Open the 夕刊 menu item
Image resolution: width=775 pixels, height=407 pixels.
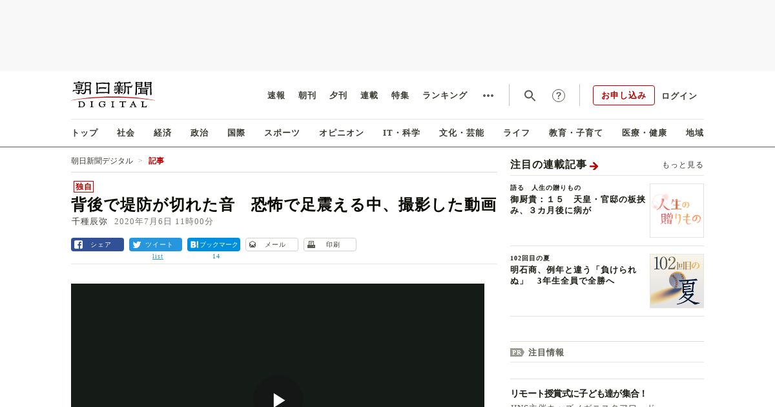pyautogui.click(x=338, y=96)
